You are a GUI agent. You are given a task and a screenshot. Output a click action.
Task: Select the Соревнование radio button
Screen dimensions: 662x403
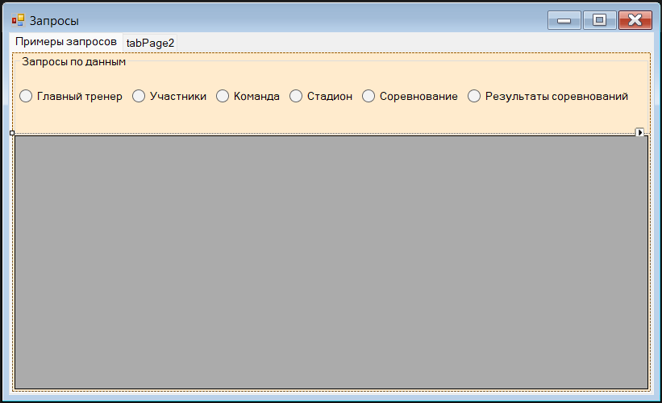[x=368, y=96]
